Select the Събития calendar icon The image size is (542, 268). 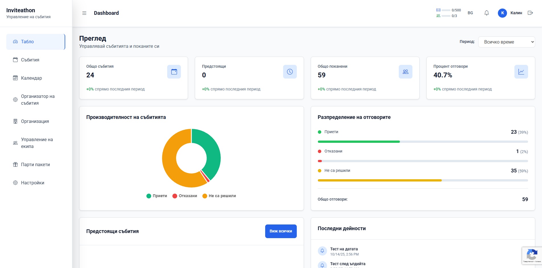pyautogui.click(x=15, y=60)
